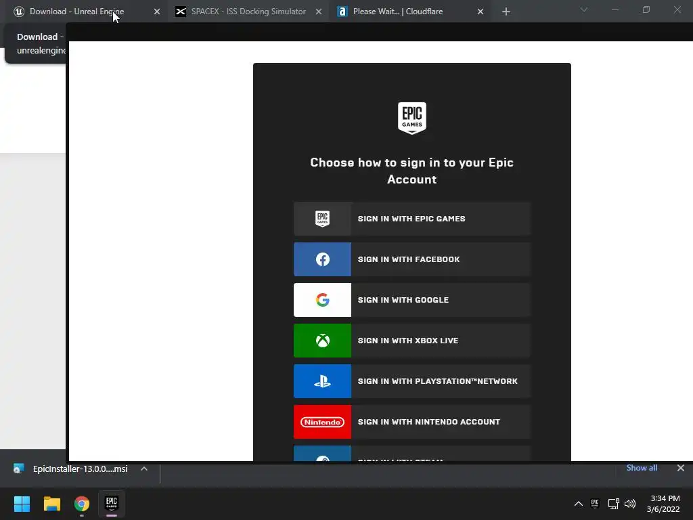Sign in with Epic Games button
This screenshot has height=520, width=693.
pyautogui.click(x=412, y=219)
